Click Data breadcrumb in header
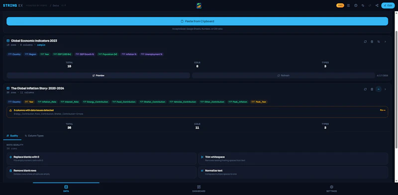The width and height of the screenshot is (398, 195). tap(56, 5)
